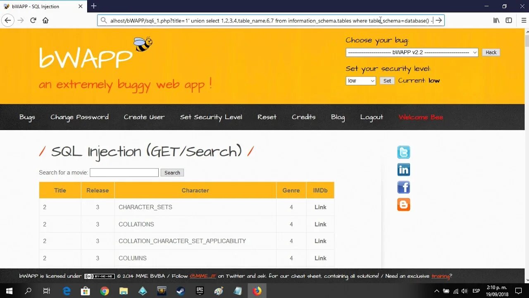Click the Firefox icon on the taskbar
Image resolution: width=529 pixels, height=298 pixels.
pos(257,291)
